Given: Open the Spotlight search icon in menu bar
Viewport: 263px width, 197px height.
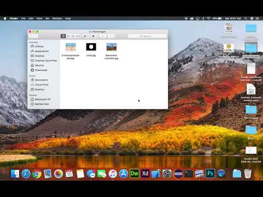Looking at the screenshot, I should pos(246,19).
